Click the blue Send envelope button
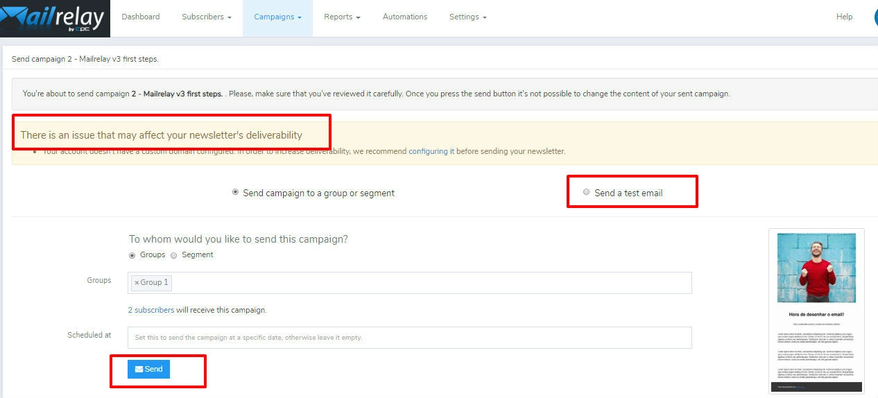Image resolution: width=878 pixels, height=398 pixels. point(148,370)
